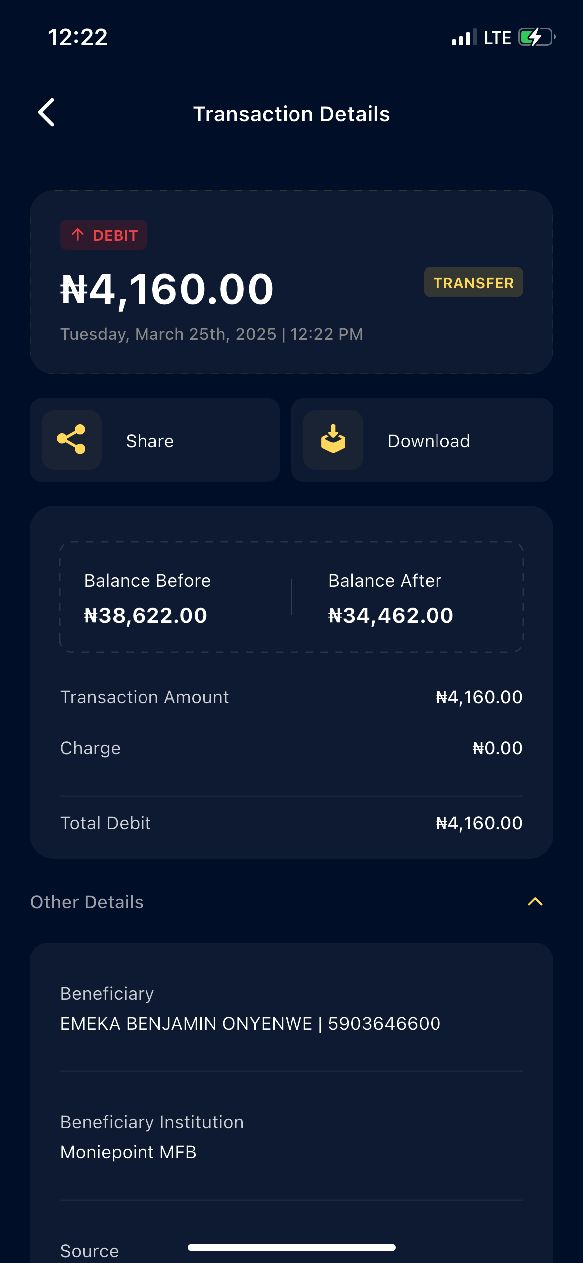Screen dimensions: 583x1263
Task: Tap the yellow download tray icon
Action: pos(333,440)
